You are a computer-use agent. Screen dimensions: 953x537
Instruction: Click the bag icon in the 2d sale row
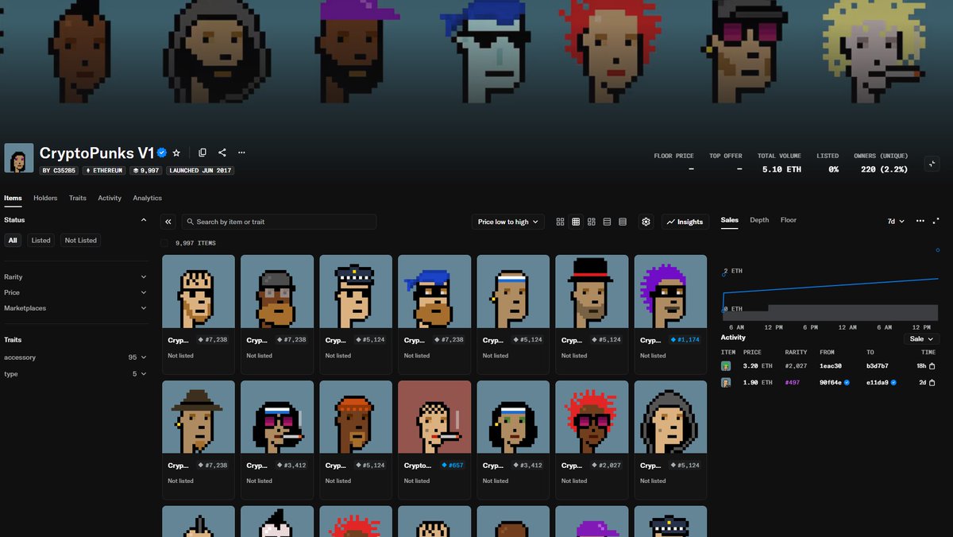tap(932, 382)
